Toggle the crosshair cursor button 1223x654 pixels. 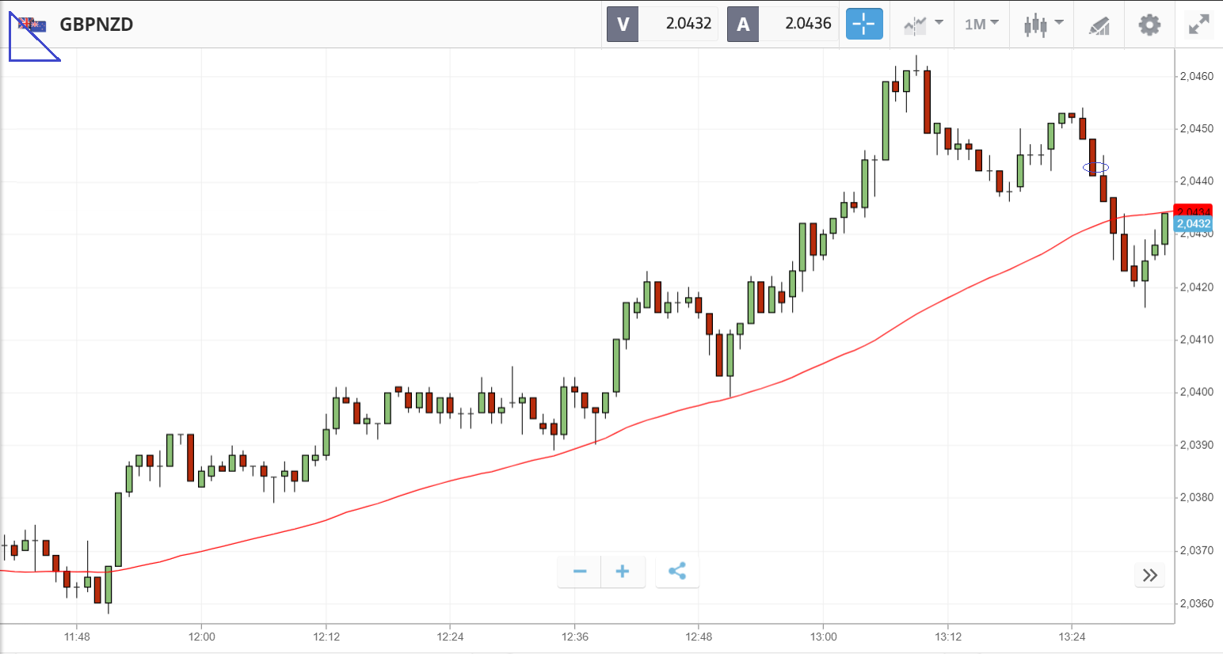863,24
